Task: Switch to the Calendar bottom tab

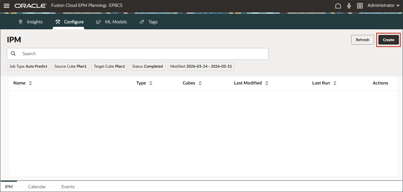Action: 37,187
